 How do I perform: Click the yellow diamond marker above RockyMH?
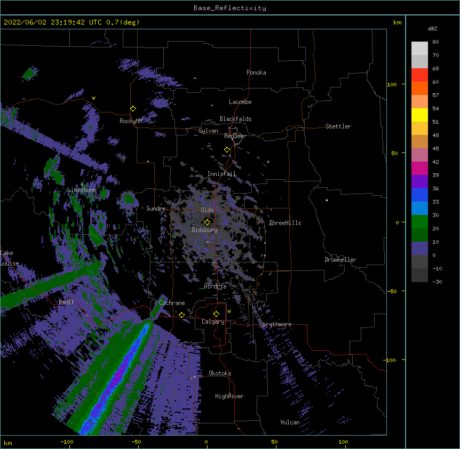[x=133, y=109]
